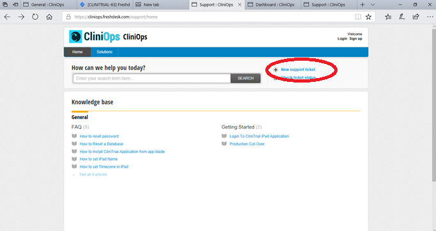The width and height of the screenshot is (436, 231).
Task: Click the General knowledge base heading
Action: click(x=79, y=117)
